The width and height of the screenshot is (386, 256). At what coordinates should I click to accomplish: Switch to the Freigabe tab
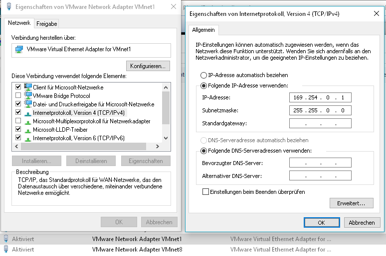(46, 23)
